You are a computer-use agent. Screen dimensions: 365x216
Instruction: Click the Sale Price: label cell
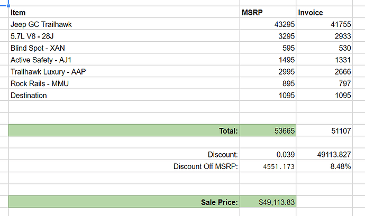click(124, 202)
